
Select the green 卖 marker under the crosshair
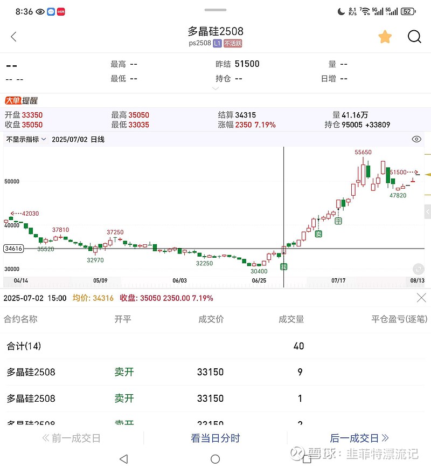coord(284,266)
